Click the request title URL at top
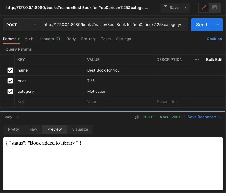 [x=77, y=8]
